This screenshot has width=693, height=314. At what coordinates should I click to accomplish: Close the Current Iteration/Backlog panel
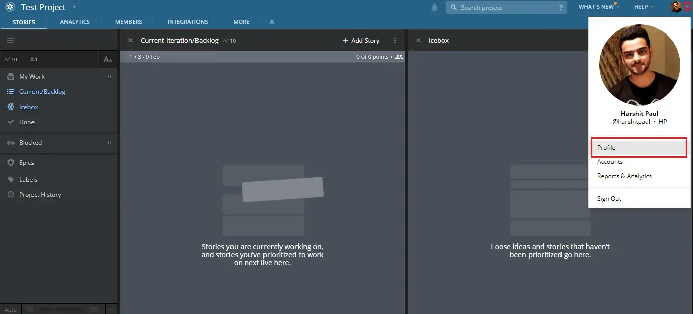(130, 41)
